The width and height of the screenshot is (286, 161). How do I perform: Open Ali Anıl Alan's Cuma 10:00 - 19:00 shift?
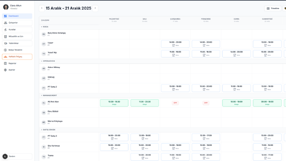(236, 103)
